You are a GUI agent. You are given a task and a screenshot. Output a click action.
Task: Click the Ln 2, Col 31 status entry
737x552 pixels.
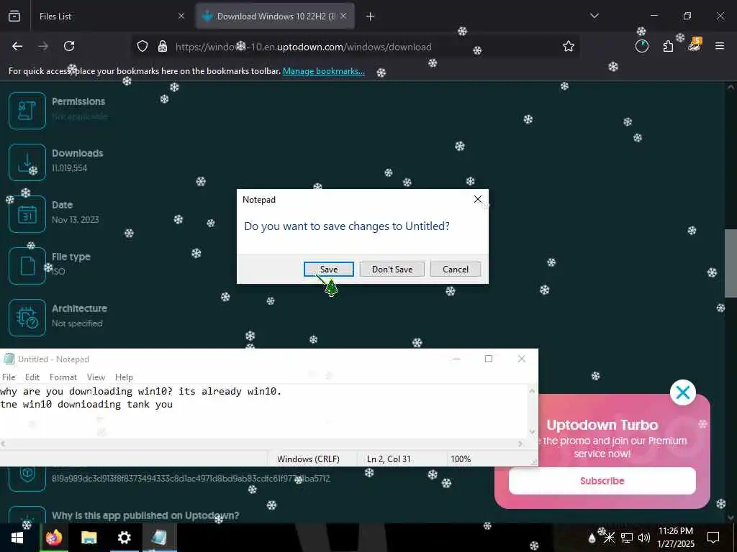(x=389, y=459)
